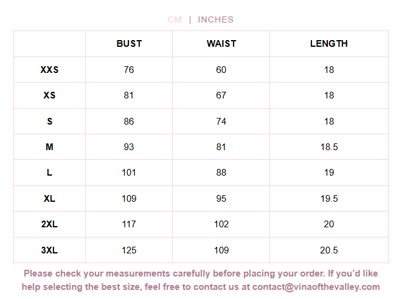The width and height of the screenshot is (402, 299).
Task: Select the 2XL size row label
Action: (x=49, y=224)
